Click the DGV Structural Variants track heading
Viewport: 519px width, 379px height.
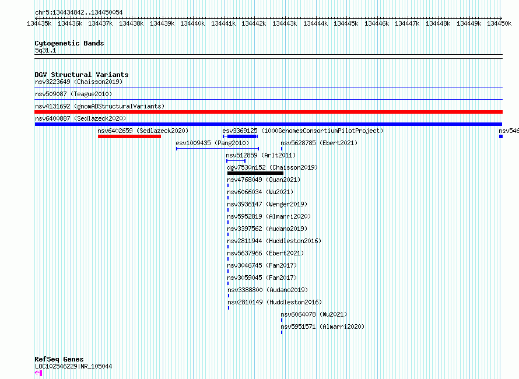pos(82,75)
